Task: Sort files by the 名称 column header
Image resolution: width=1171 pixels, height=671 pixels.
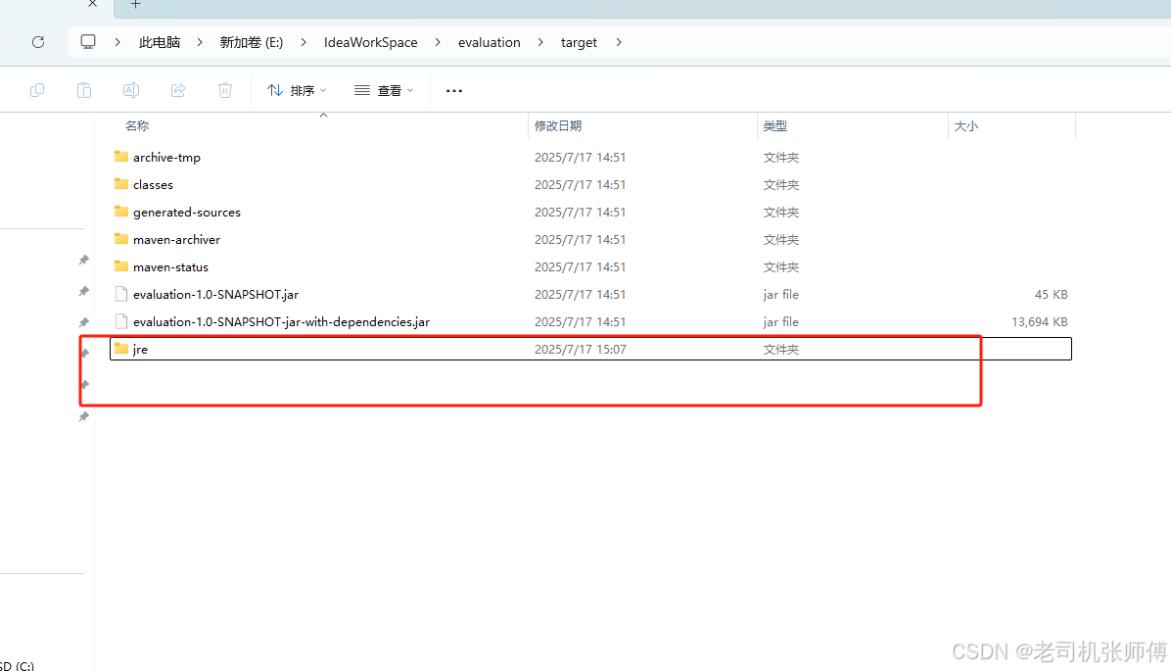Action: click(137, 125)
